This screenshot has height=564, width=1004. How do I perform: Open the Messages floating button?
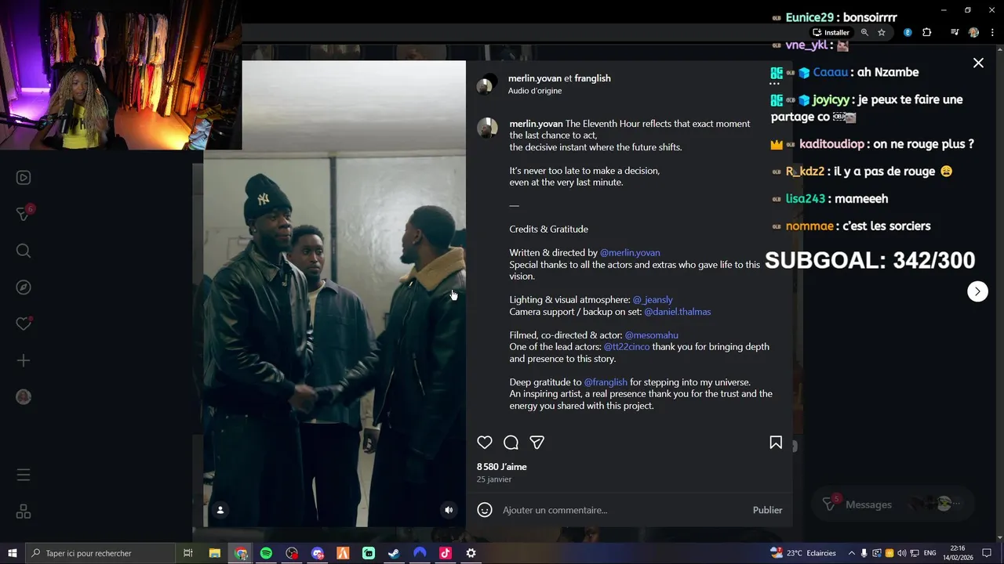892,504
